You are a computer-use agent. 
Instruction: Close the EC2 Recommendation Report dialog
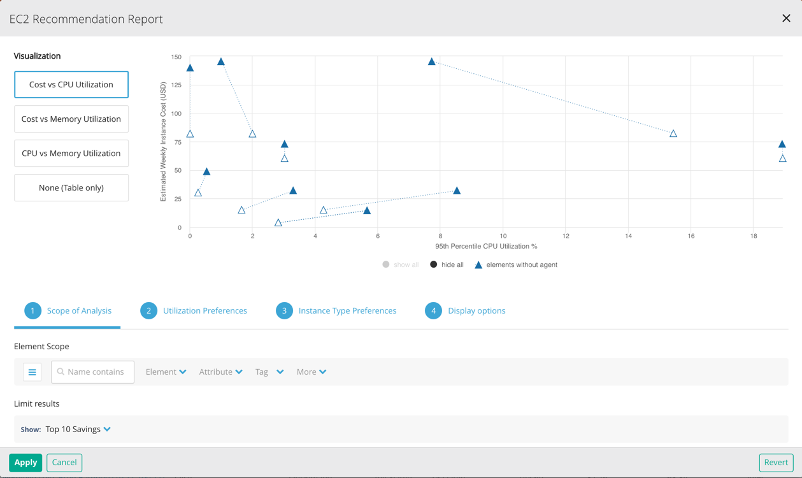pyautogui.click(x=786, y=18)
